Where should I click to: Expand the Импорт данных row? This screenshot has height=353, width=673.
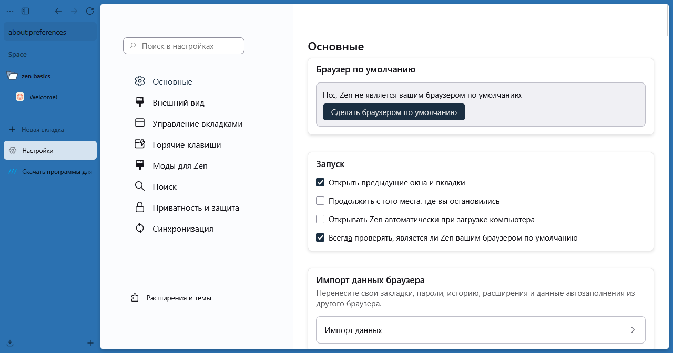[x=480, y=330]
